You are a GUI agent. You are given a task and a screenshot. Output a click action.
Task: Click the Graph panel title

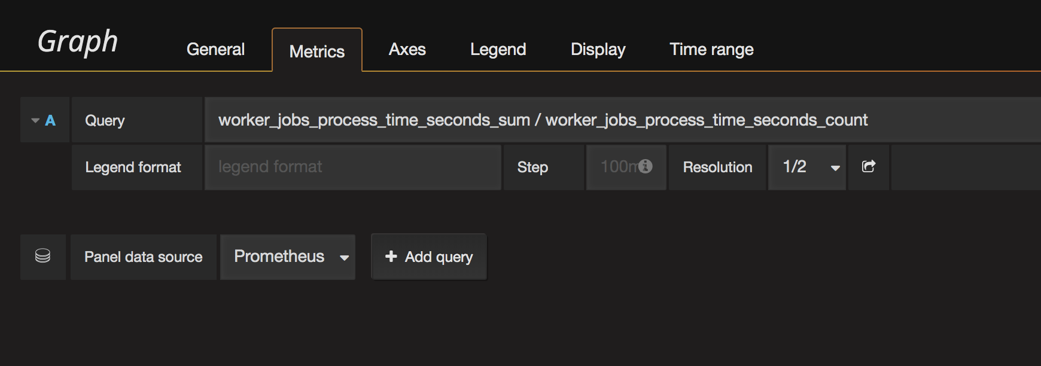click(78, 41)
